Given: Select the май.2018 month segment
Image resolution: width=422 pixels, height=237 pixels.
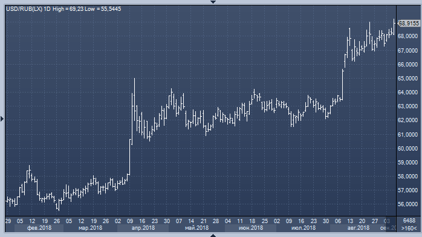Looking at the screenshot, I should pyautogui.click(x=196, y=228).
